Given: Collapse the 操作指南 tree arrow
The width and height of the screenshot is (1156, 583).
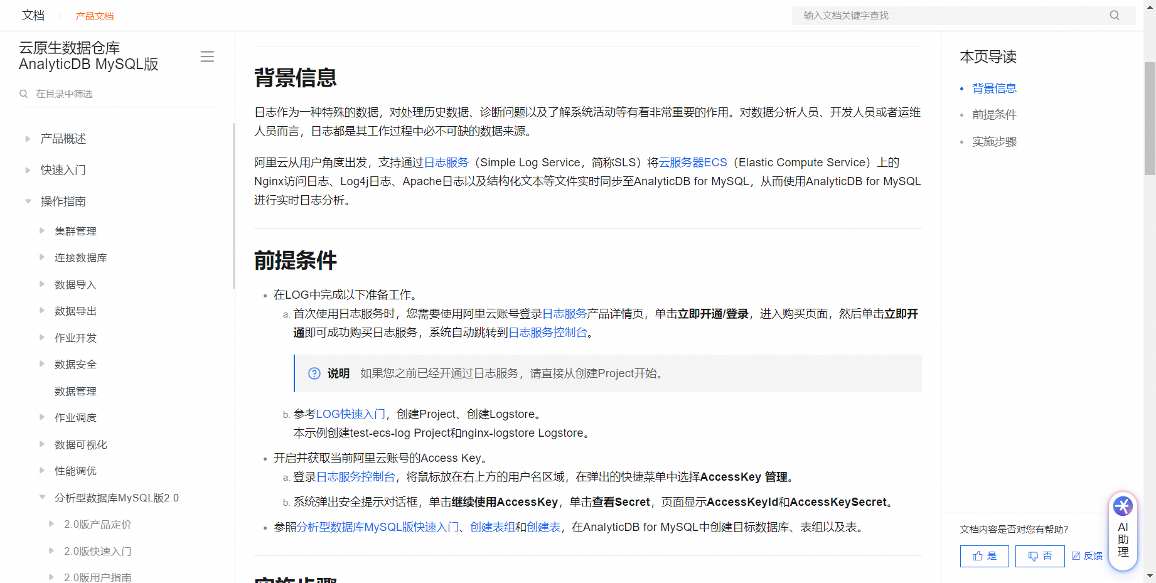Looking at the screenshot, I should (28, 201).
